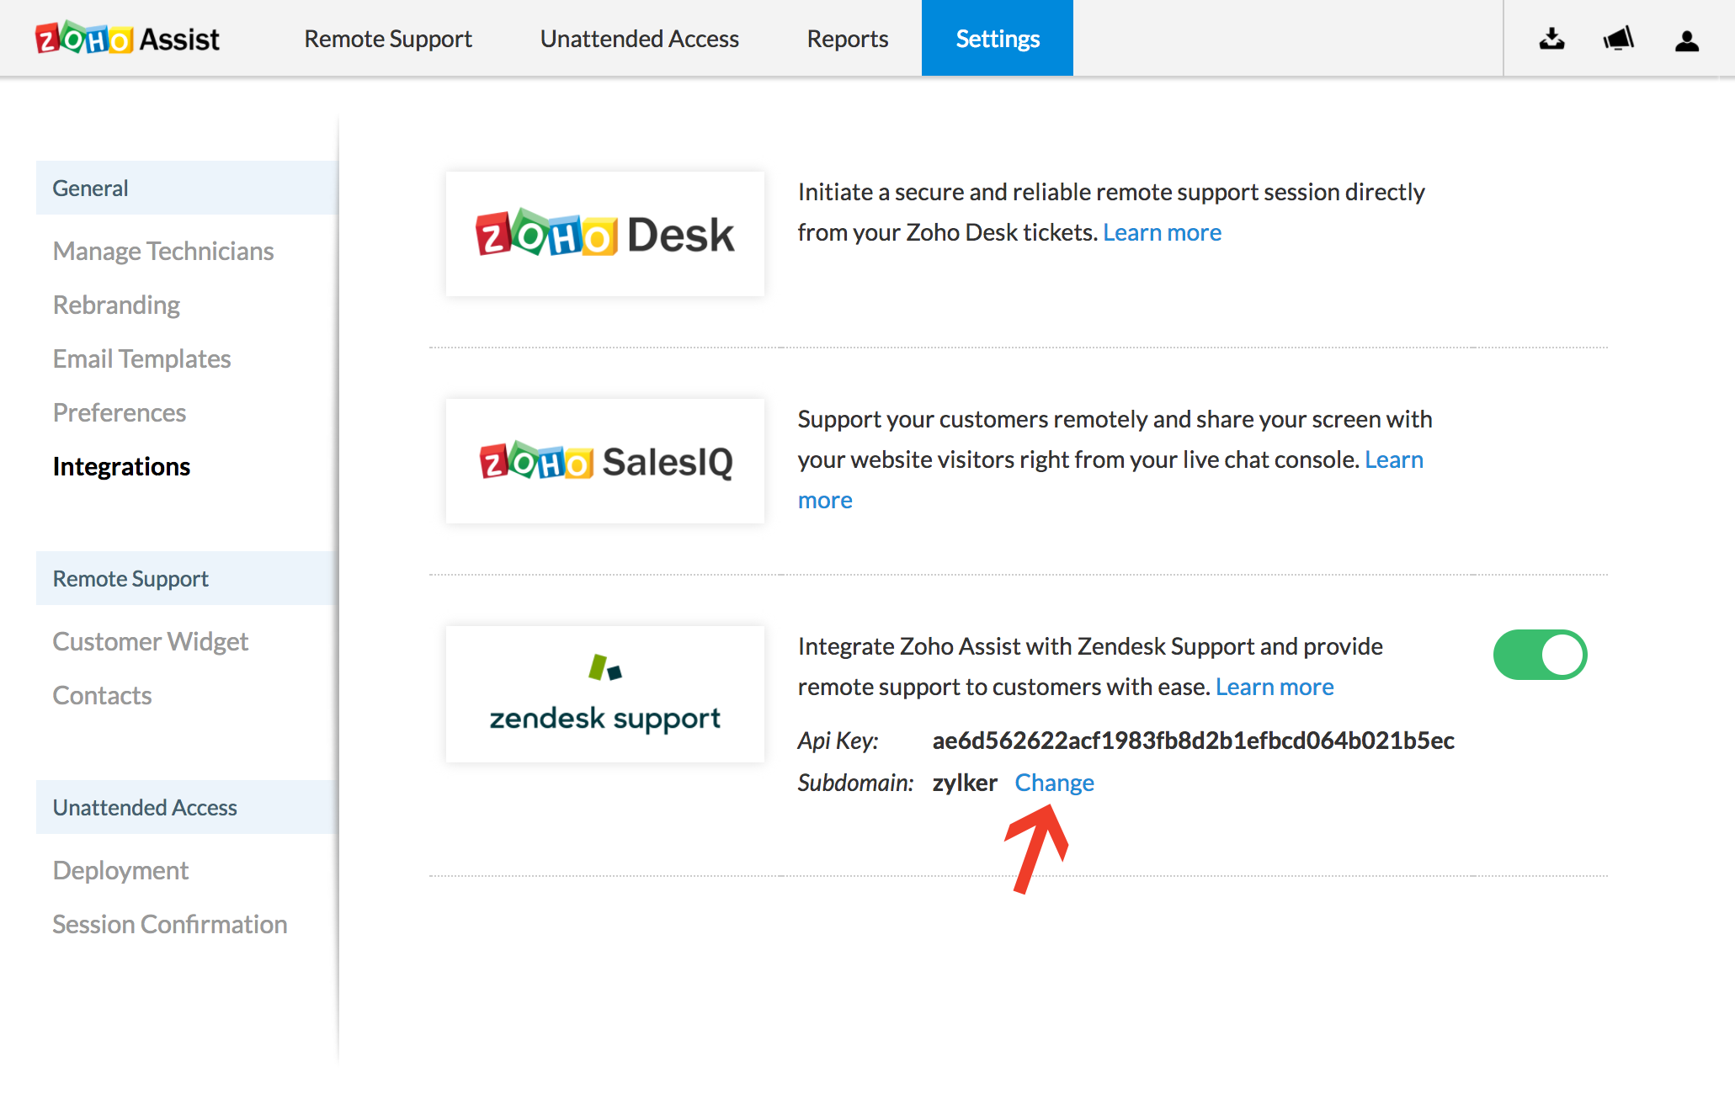The height and width of the screenshot is (1115, 1735).
Task: Switch to the Unattended Access top tab
Action: (639, 39)
